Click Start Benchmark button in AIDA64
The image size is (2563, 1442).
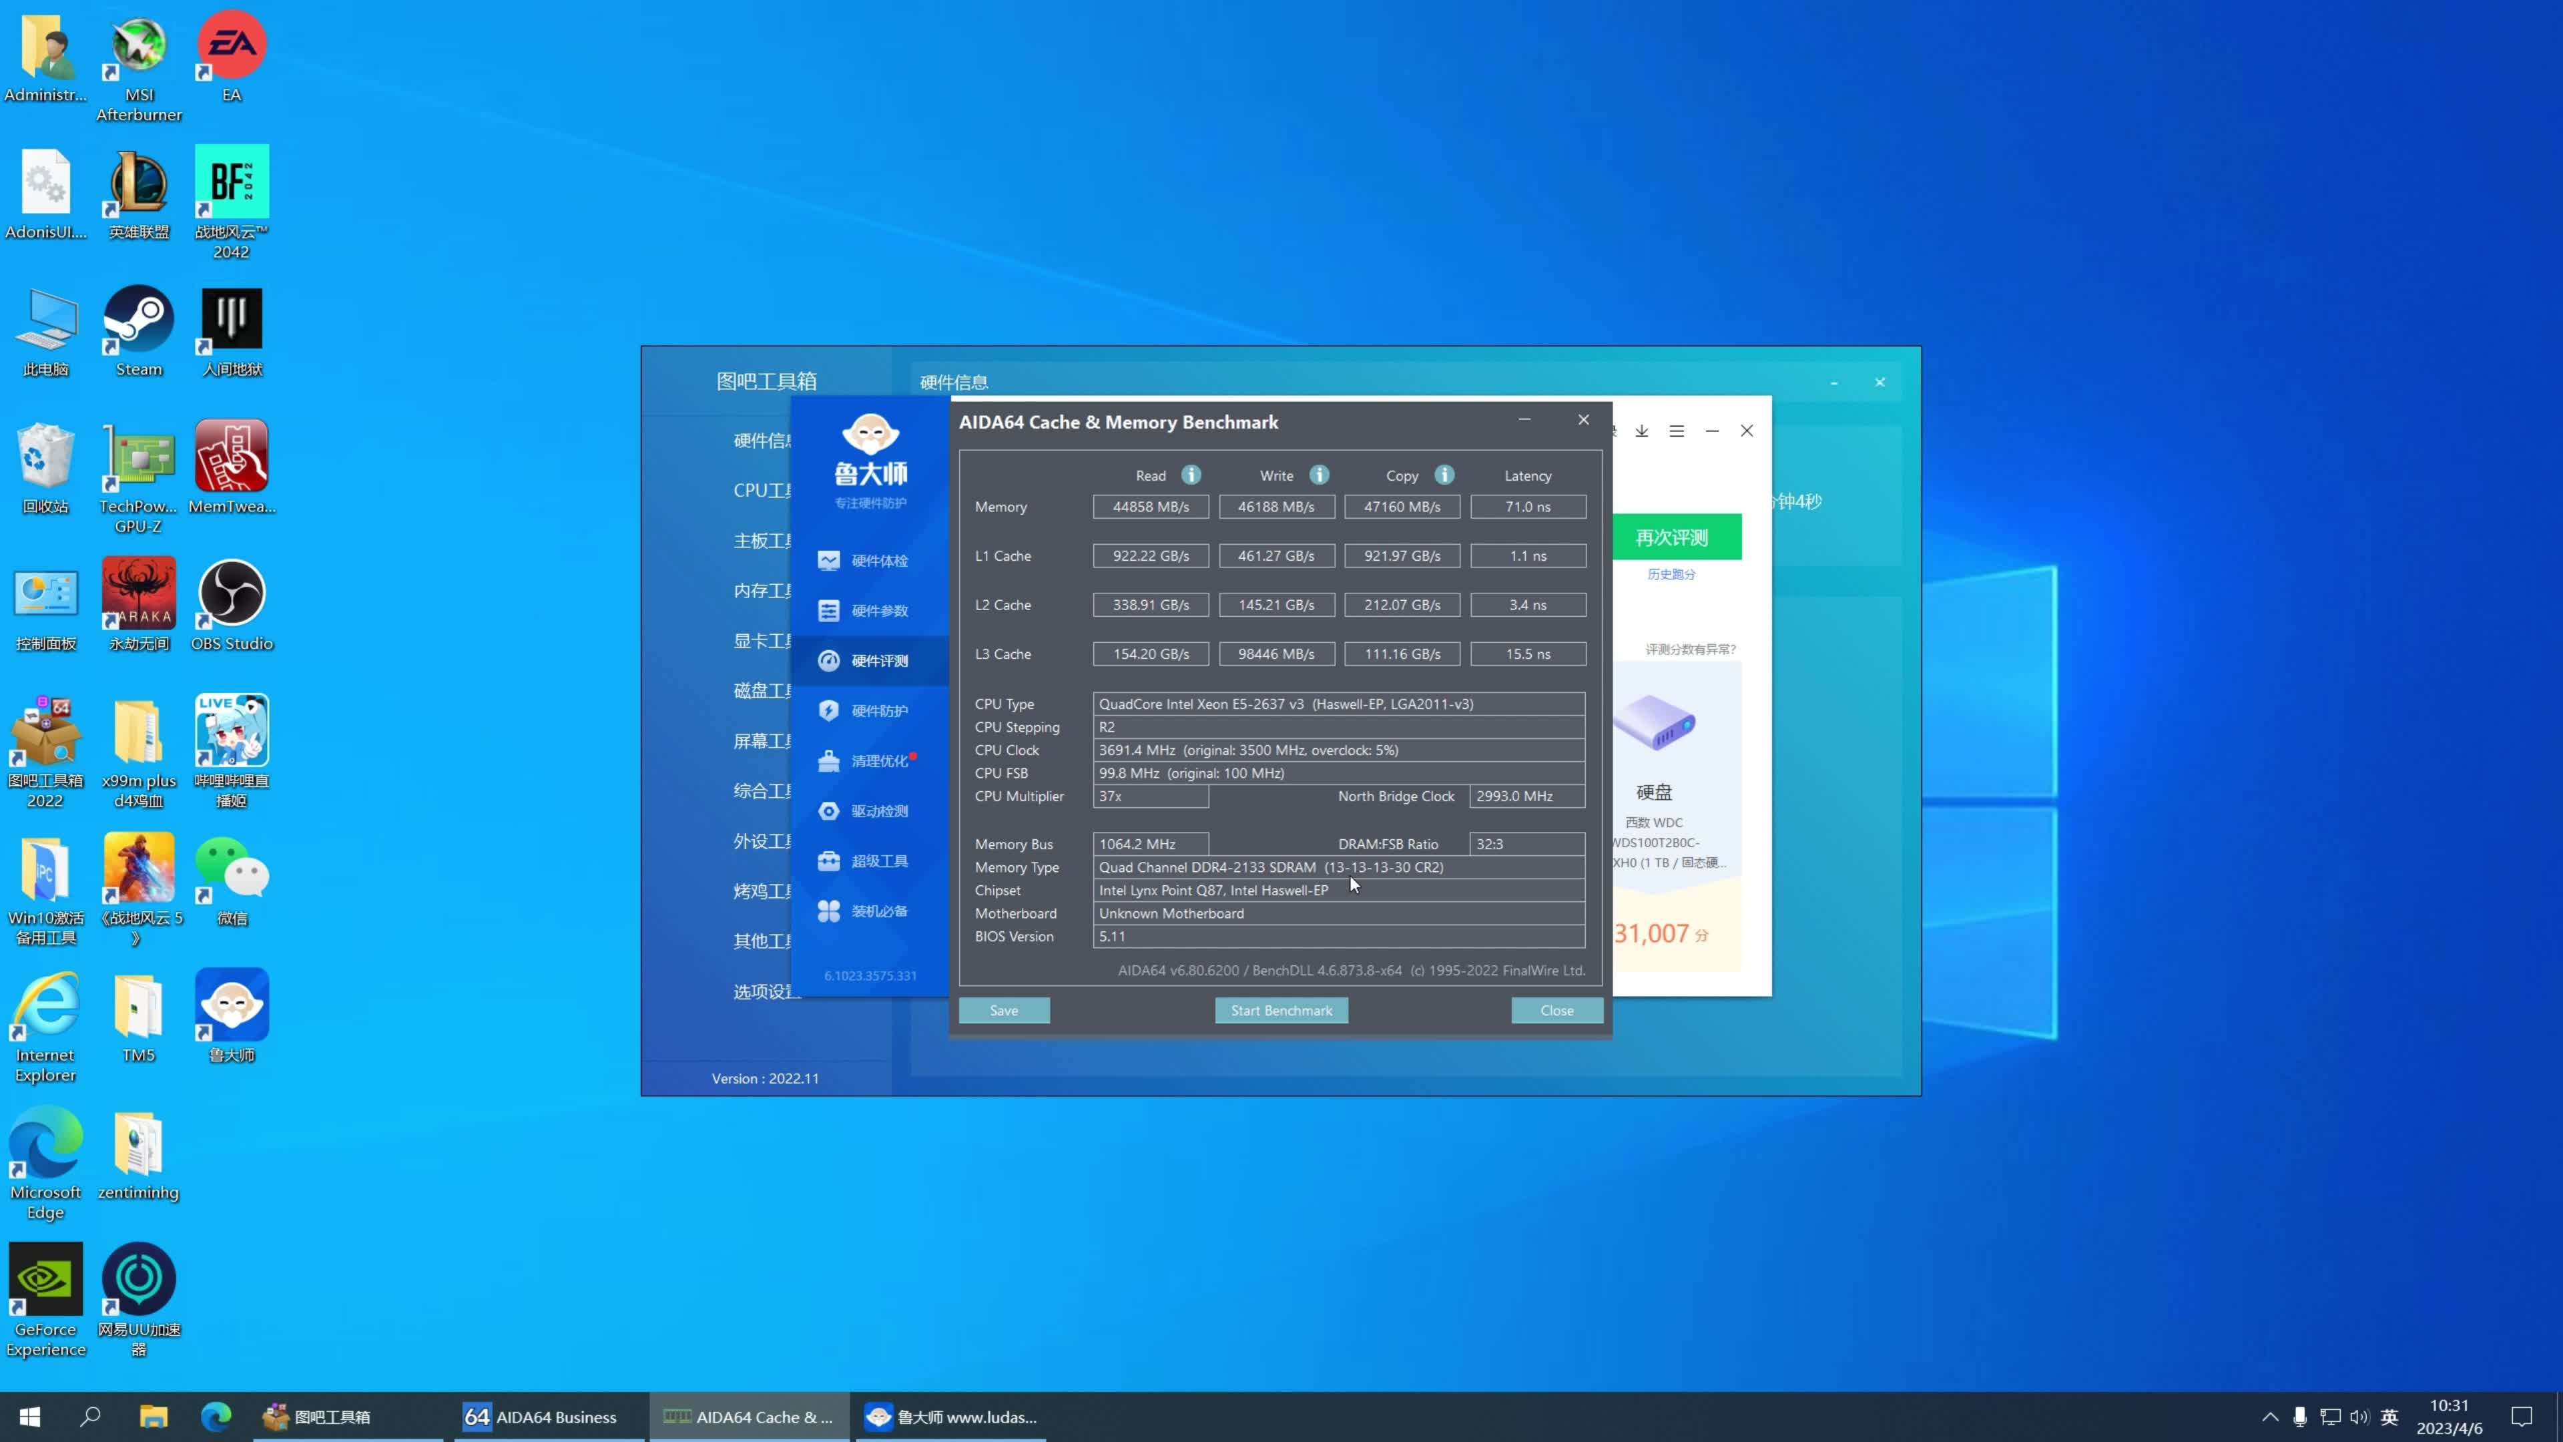click(x=1279, y=1009)
